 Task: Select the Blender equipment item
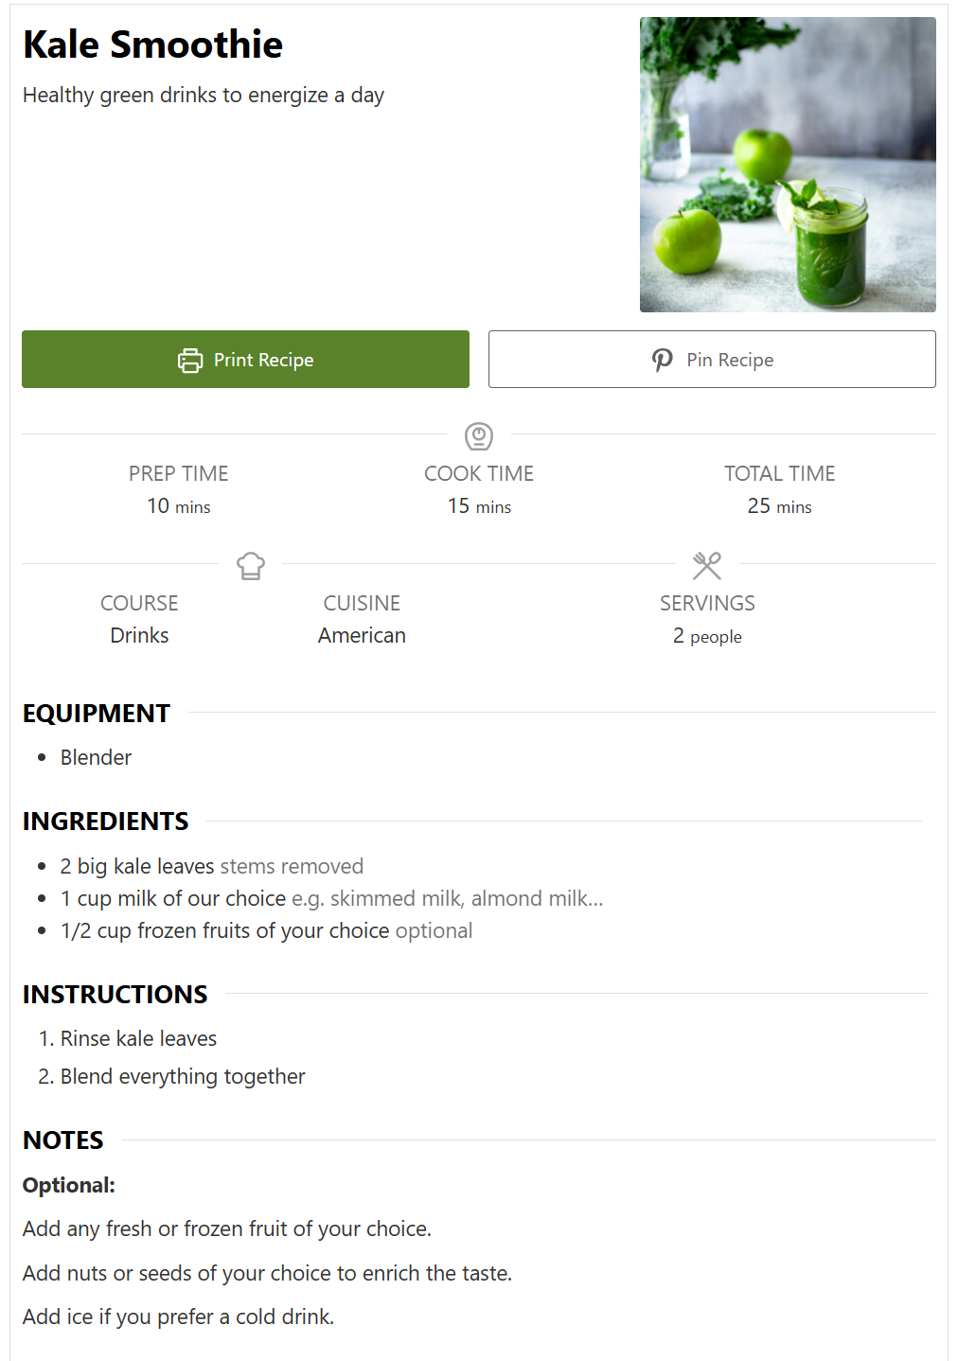96,757
